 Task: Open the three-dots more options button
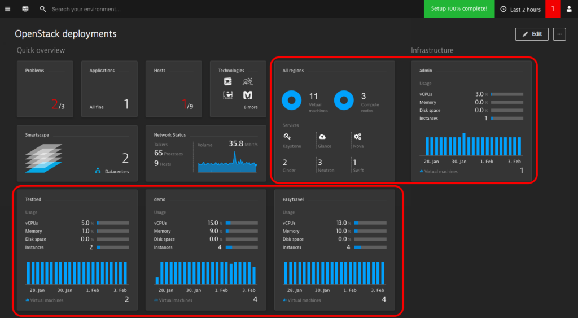559,34
